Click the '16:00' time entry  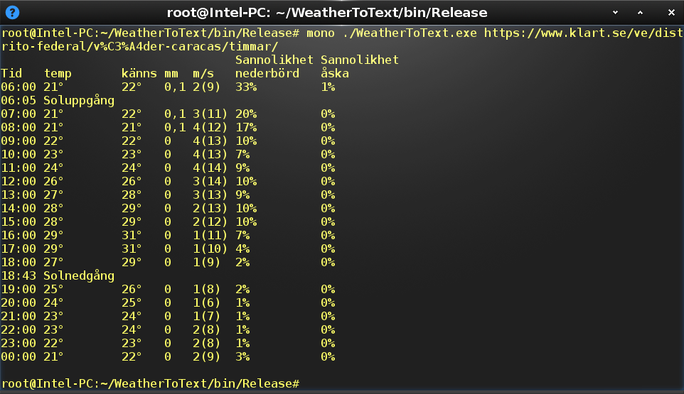tap(18, 236)
